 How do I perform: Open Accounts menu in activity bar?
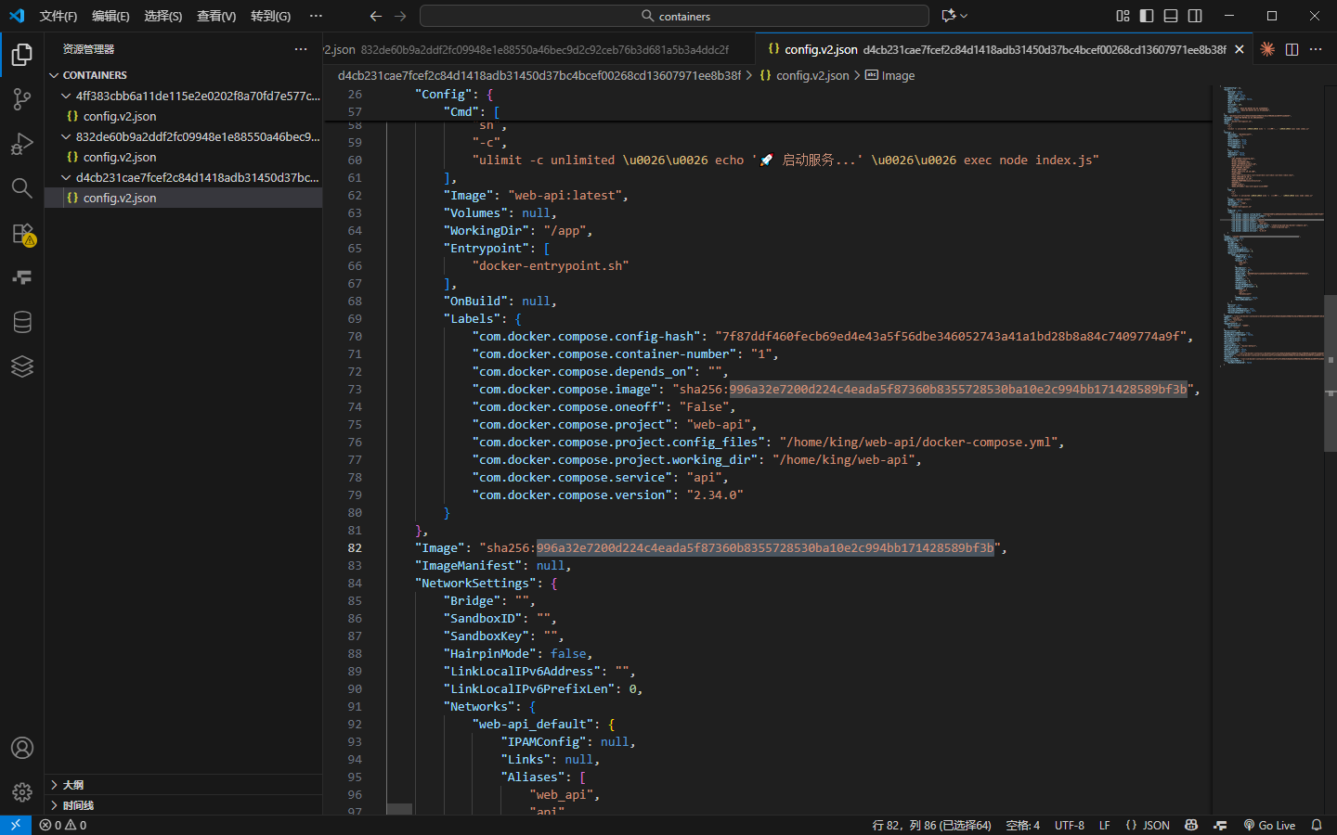pyautogui.click(x=22, y=748)
